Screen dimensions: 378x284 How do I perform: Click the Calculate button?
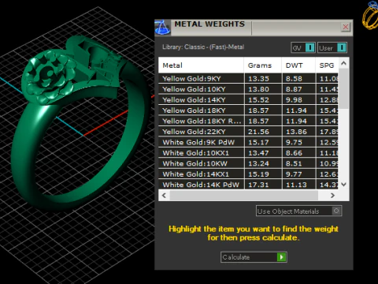[254, 257]
